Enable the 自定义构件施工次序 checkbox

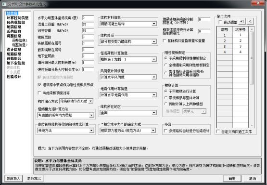[218, 132]
